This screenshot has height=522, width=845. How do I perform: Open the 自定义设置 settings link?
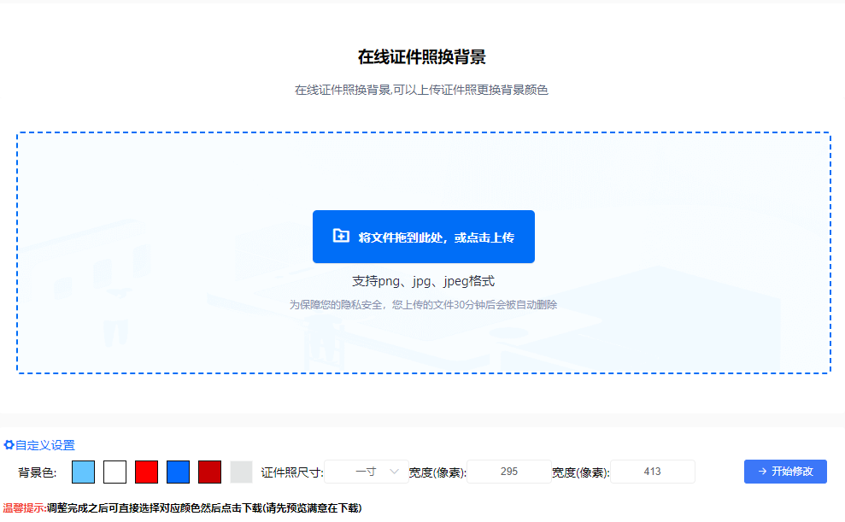(44, 445)
